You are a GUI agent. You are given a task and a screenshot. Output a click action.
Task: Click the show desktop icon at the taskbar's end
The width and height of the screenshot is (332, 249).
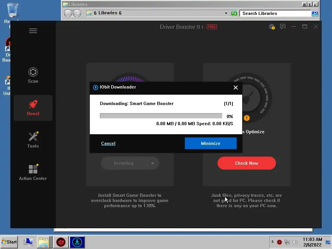pos(328,242)
